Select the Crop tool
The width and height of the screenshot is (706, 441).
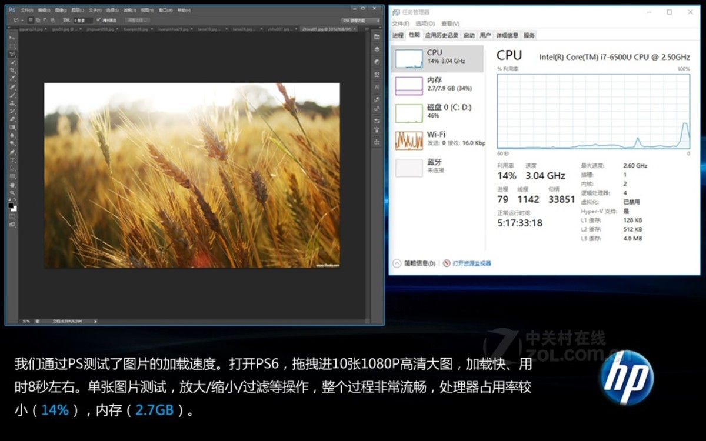[12, 70]
